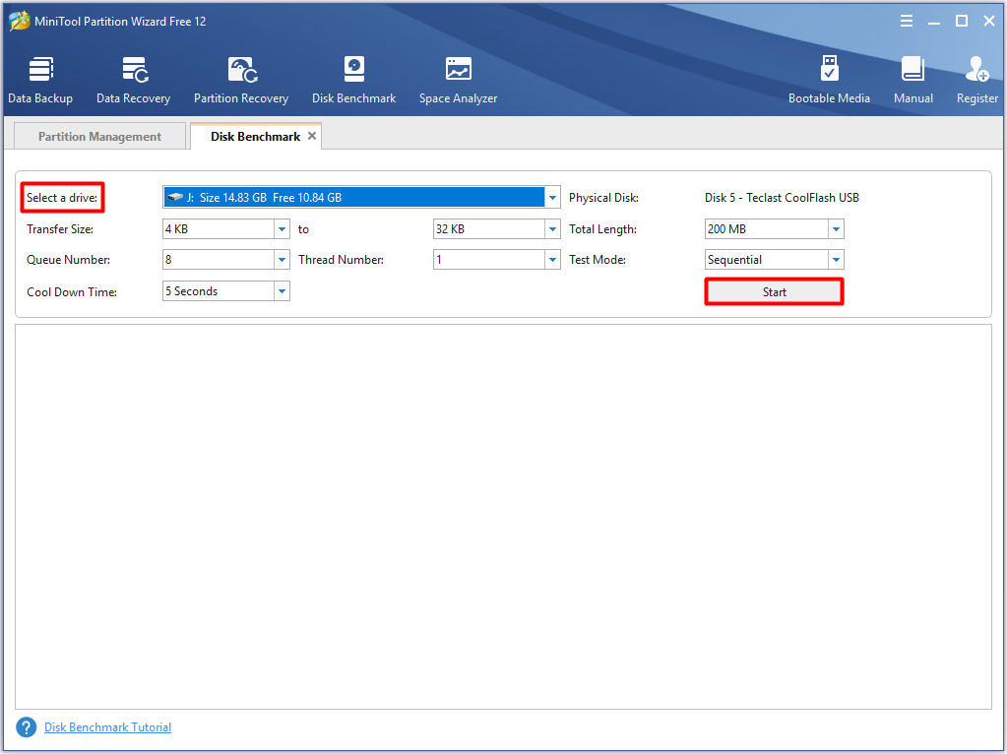Click the Start benchmark button

point(774,291)
